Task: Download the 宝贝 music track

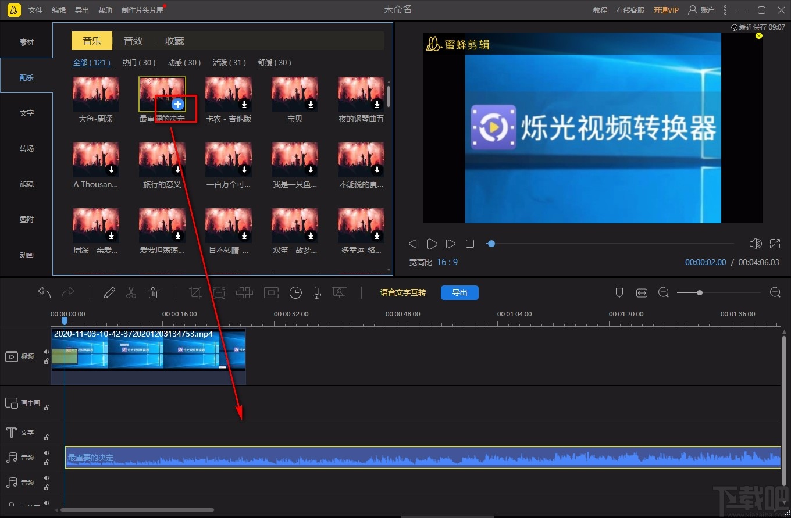Action: point(311,105)
